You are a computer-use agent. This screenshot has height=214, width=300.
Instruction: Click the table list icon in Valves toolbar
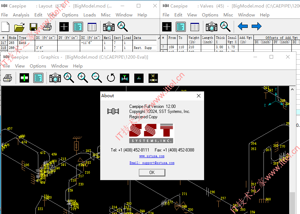pos(195,27)
